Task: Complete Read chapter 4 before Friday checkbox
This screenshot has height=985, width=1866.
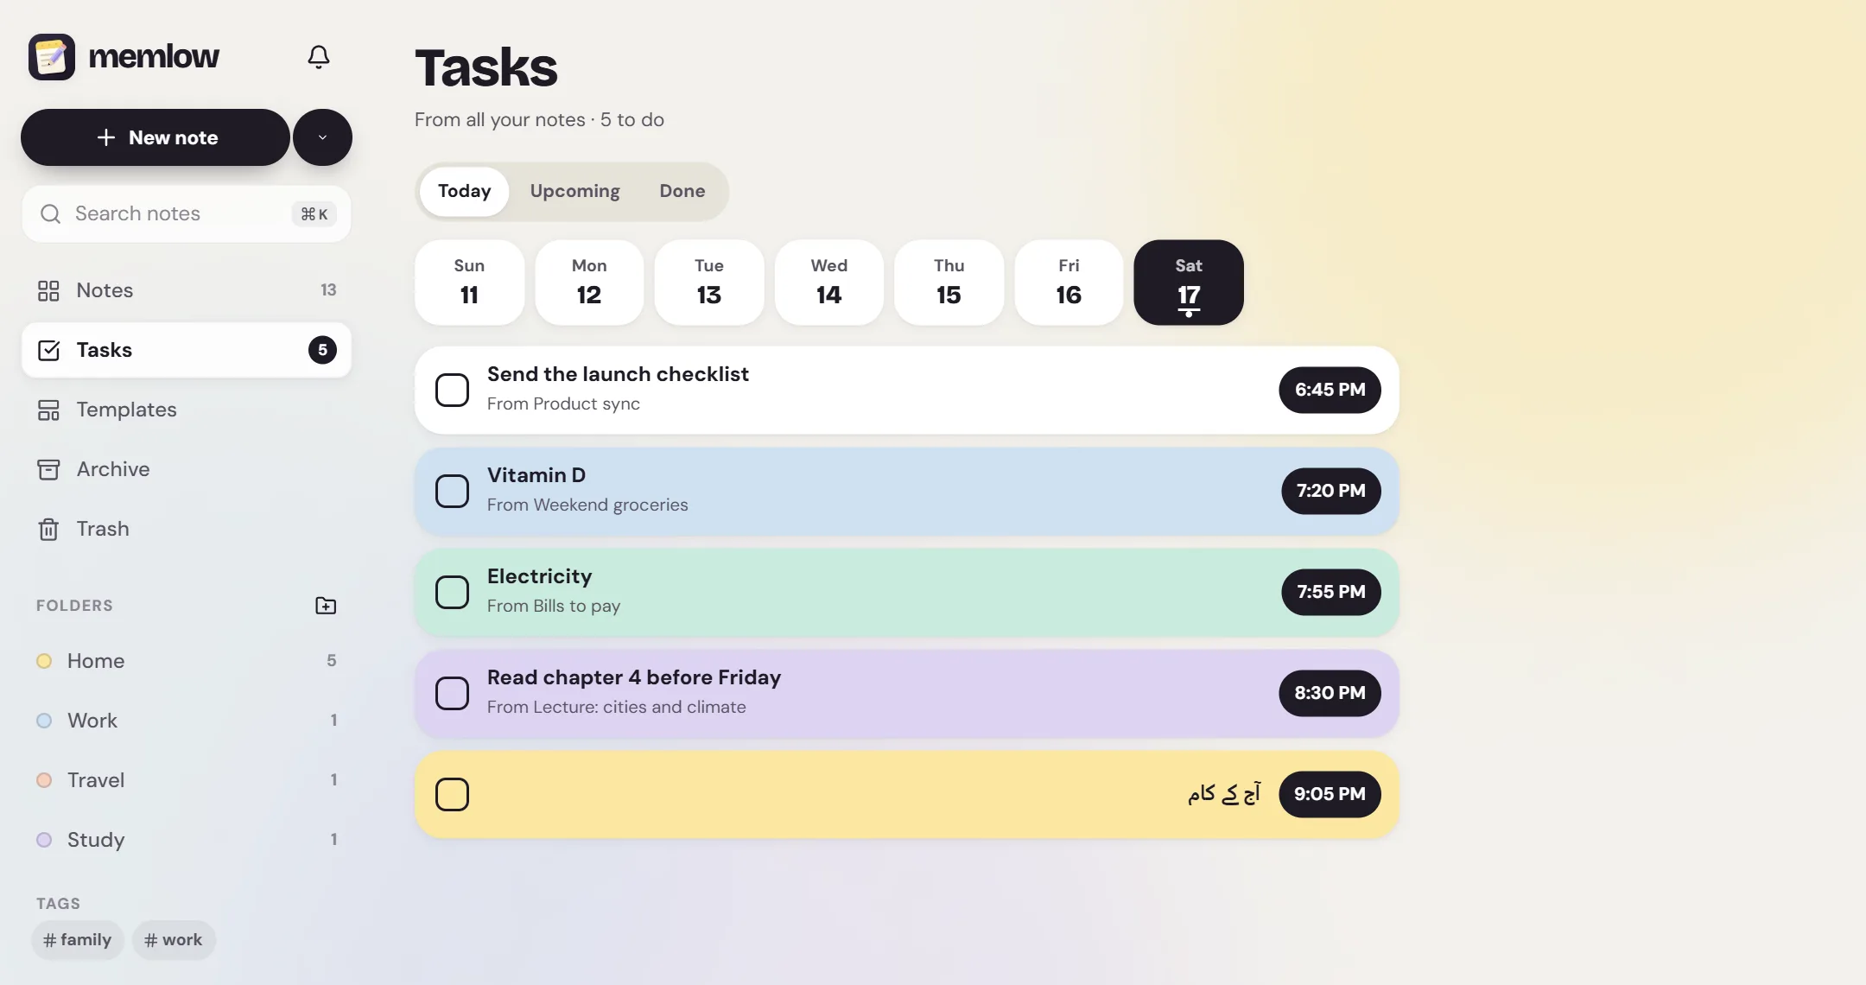Action: click(x=452, y=693)
